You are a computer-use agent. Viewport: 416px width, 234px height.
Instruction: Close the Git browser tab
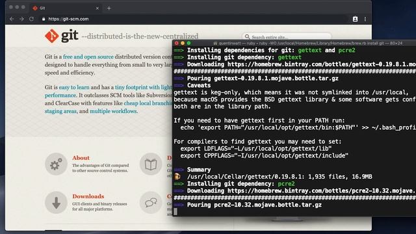(97, 8)
